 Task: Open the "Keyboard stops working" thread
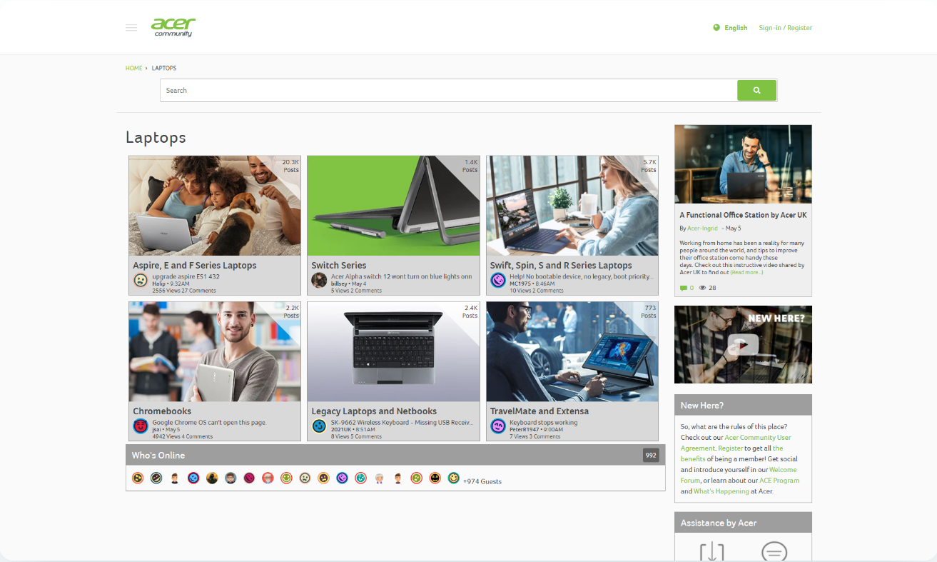[543, 422]
